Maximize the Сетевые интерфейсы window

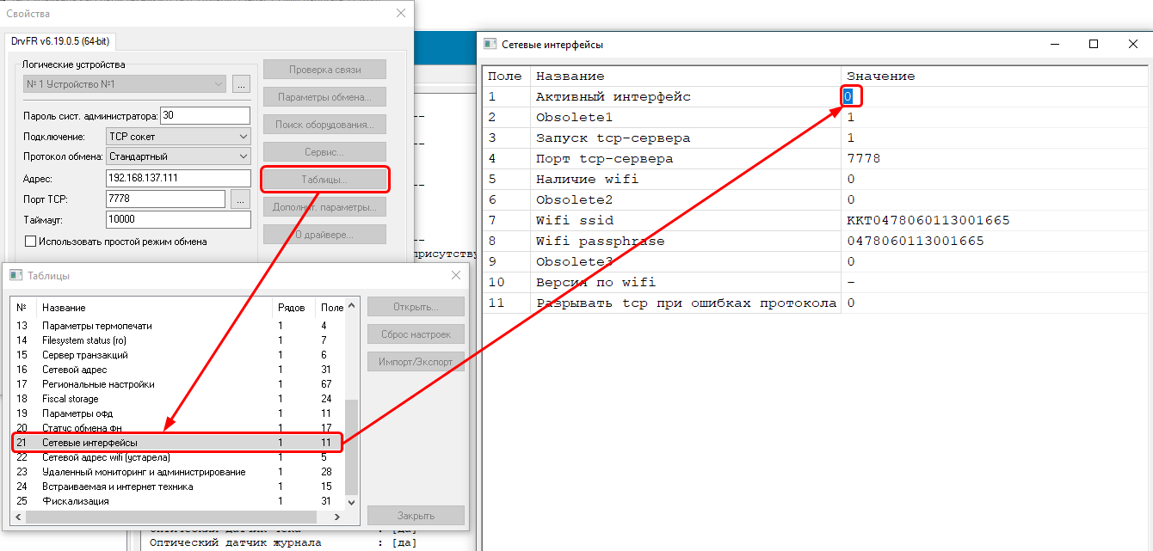coord(1094,44)
